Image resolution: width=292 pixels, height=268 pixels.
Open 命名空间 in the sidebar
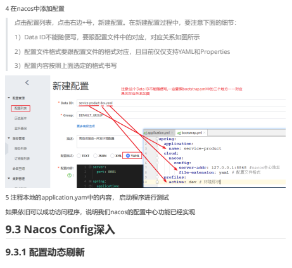tap(18, 169)
